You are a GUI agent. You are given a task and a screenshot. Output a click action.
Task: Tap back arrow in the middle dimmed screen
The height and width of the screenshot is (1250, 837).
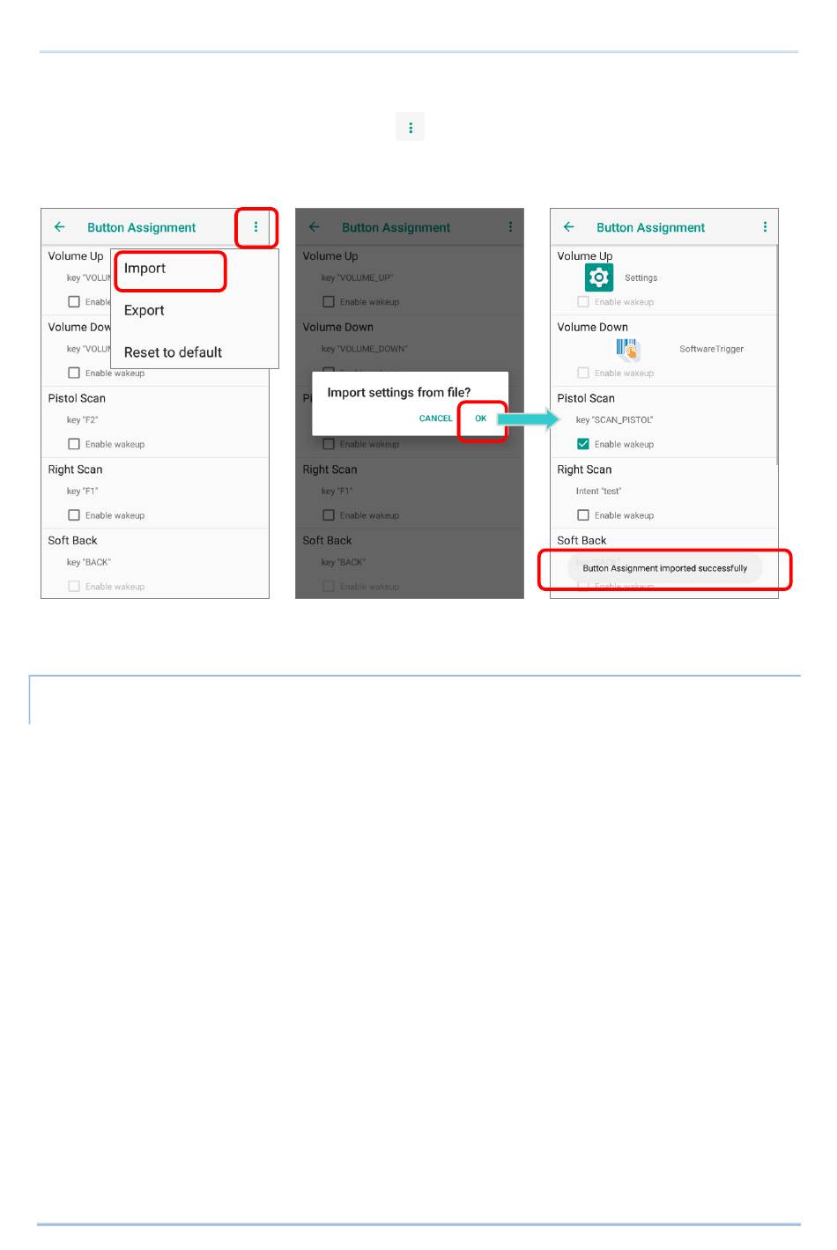tap(315, 227)
